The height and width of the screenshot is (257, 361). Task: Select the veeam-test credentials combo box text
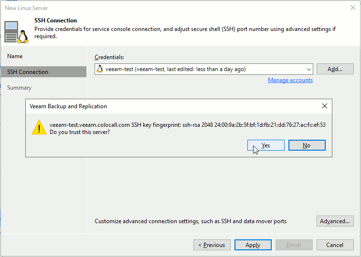[x=175, y=69]
